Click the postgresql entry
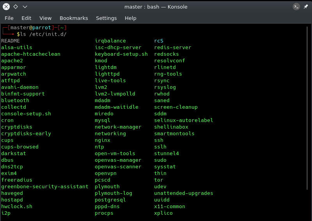Viewport: 312px width, 221px height. coord(110,200)
